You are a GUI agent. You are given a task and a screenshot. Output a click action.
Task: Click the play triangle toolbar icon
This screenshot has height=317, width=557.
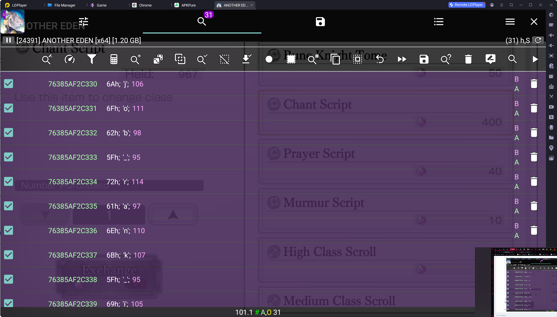[x=535, y=59]
